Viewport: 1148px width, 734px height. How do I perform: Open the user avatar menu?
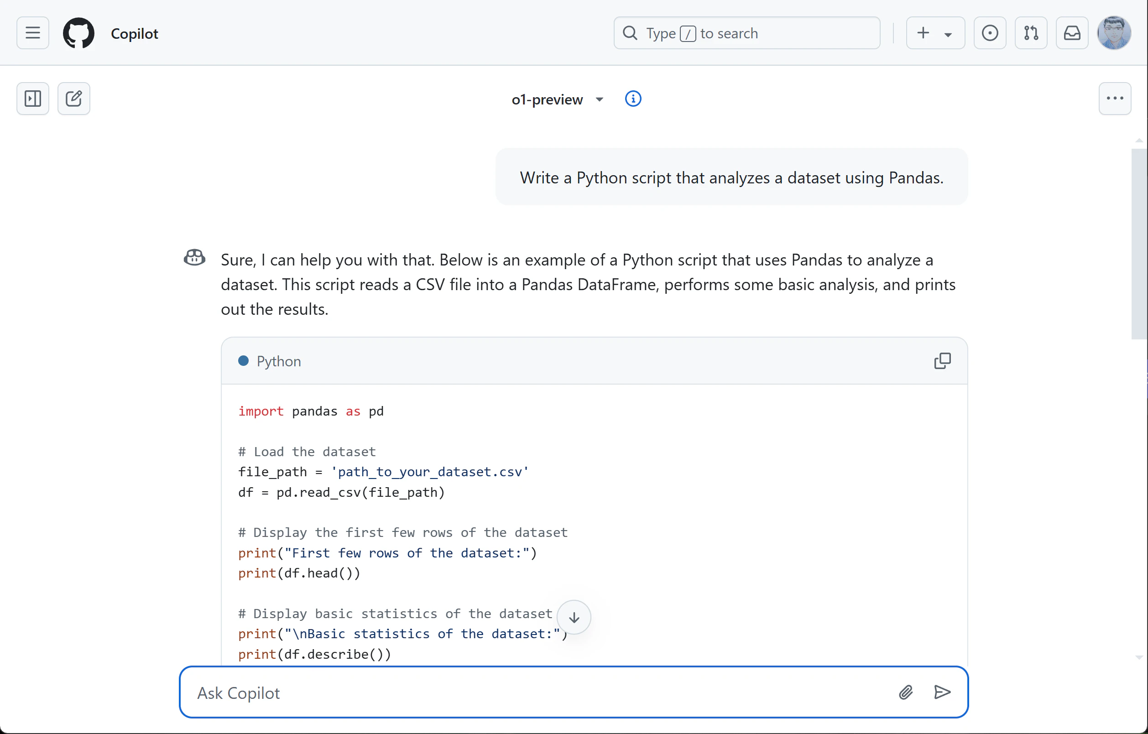(x=1114, y=33)
